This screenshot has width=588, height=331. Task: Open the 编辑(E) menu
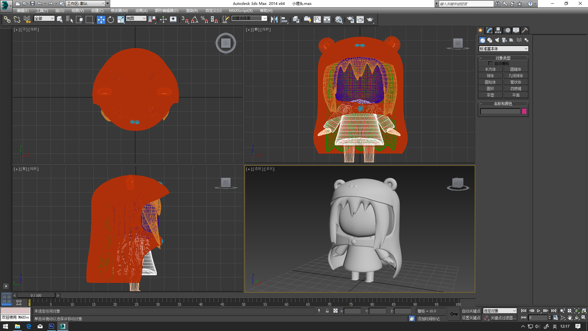23,11
